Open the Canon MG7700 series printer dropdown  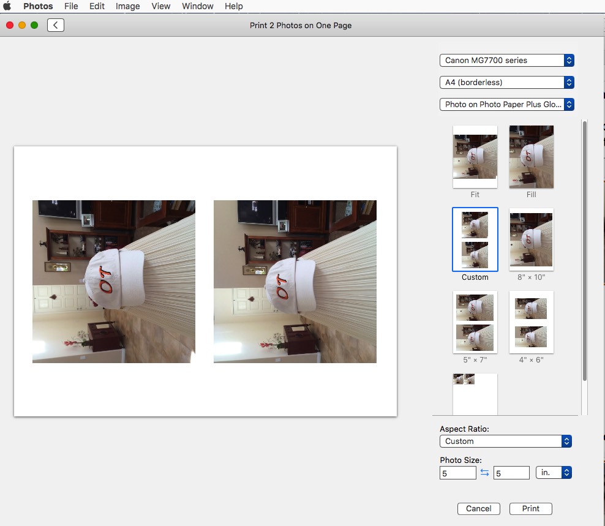507,60
